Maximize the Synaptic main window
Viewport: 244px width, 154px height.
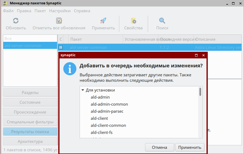click(233, 3)
